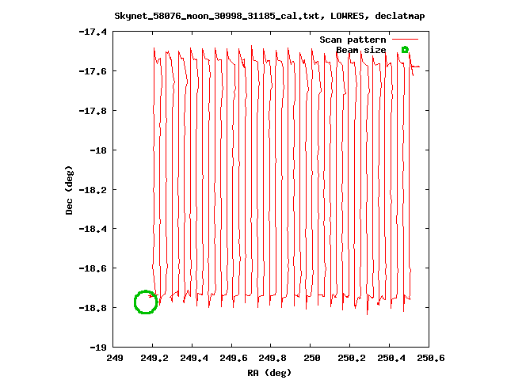Screen dimensions: 507x380
Task: Click the 250.2 RA tick label
Action: pos(352,358)
